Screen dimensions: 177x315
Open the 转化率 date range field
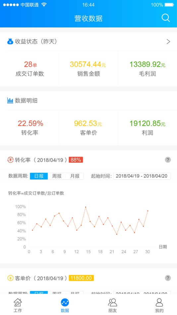[142, 176]
